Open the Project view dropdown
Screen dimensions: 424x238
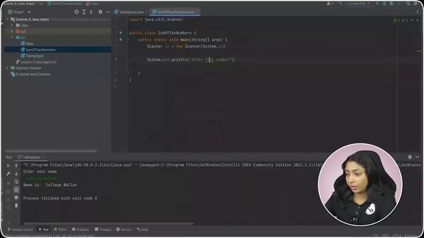[x=29, y=12]
